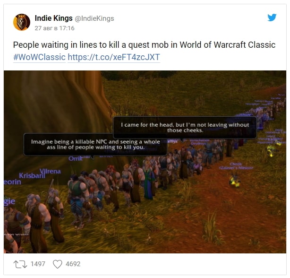Select the Vilrena player nameplate
Viewport: 290px width, 278px height.
coord(50,171)
